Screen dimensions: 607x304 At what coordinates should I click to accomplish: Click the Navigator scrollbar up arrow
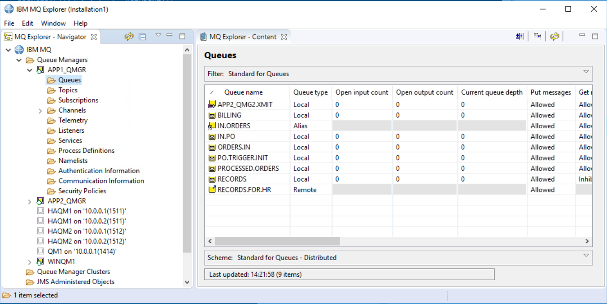click(188, 49)
